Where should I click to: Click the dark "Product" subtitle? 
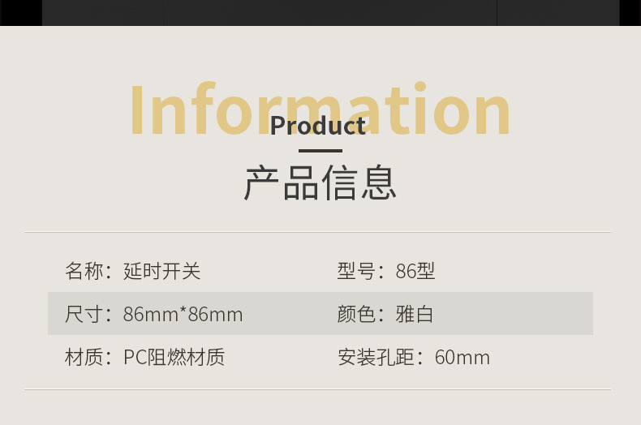click(318, 126)
